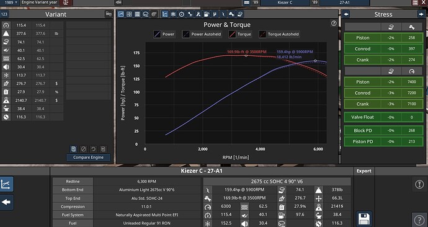
Task: Open the mu efficiency graph tab
Action: coord(215,14)
